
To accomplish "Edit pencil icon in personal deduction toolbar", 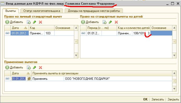I will 35,22.
